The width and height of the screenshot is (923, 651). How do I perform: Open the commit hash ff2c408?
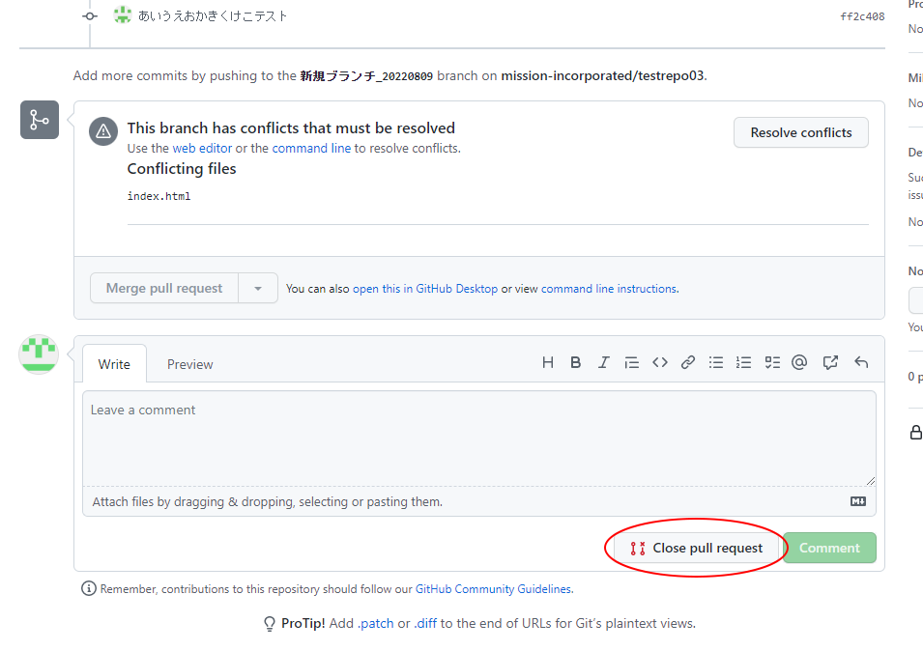pyautogui.click(x=862, y=16)
